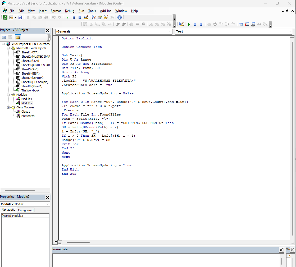Close the Immediate window

[281, 250]
